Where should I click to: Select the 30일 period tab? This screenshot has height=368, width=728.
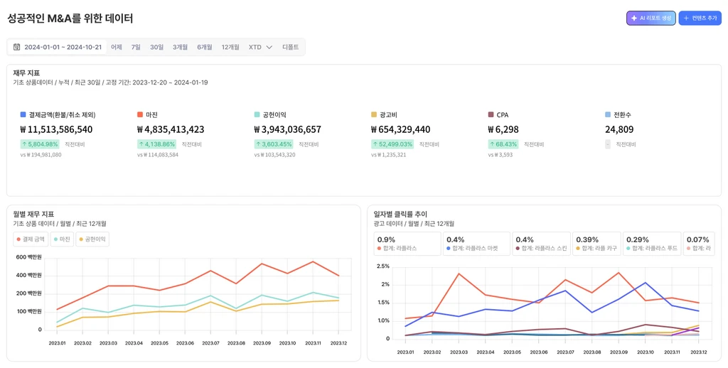(156, 48)
